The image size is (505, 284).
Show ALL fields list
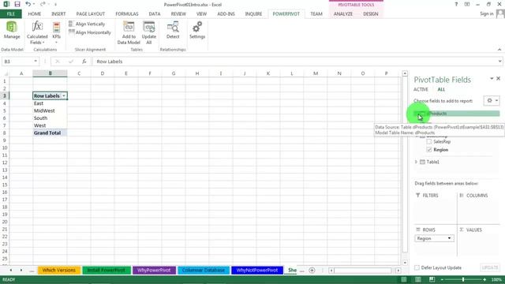(441, 89)
